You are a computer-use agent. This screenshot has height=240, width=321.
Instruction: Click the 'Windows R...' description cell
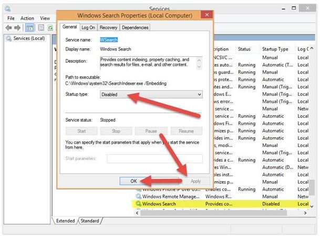point(219,196)
